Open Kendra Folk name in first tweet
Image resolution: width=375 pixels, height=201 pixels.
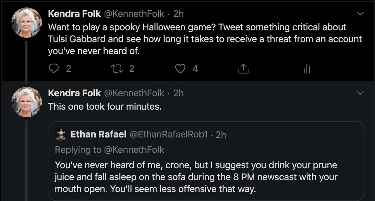click(x=74, y=14)
